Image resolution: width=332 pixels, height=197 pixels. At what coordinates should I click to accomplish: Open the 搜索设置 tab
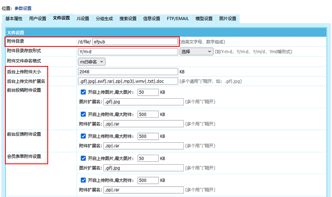coord(127,19)
